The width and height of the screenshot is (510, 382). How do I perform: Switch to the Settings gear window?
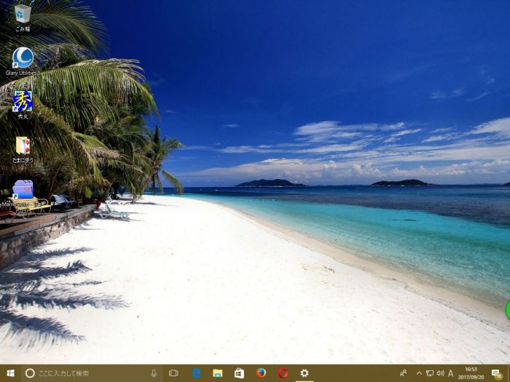[x=305, y=373]
